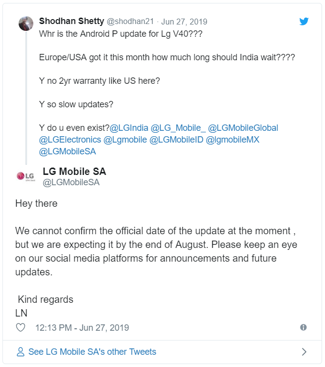
Task: Open the @LGIndia mention link
Action: 129,128
